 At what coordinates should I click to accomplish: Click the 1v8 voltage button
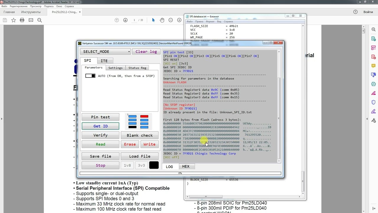coord(127,165)
